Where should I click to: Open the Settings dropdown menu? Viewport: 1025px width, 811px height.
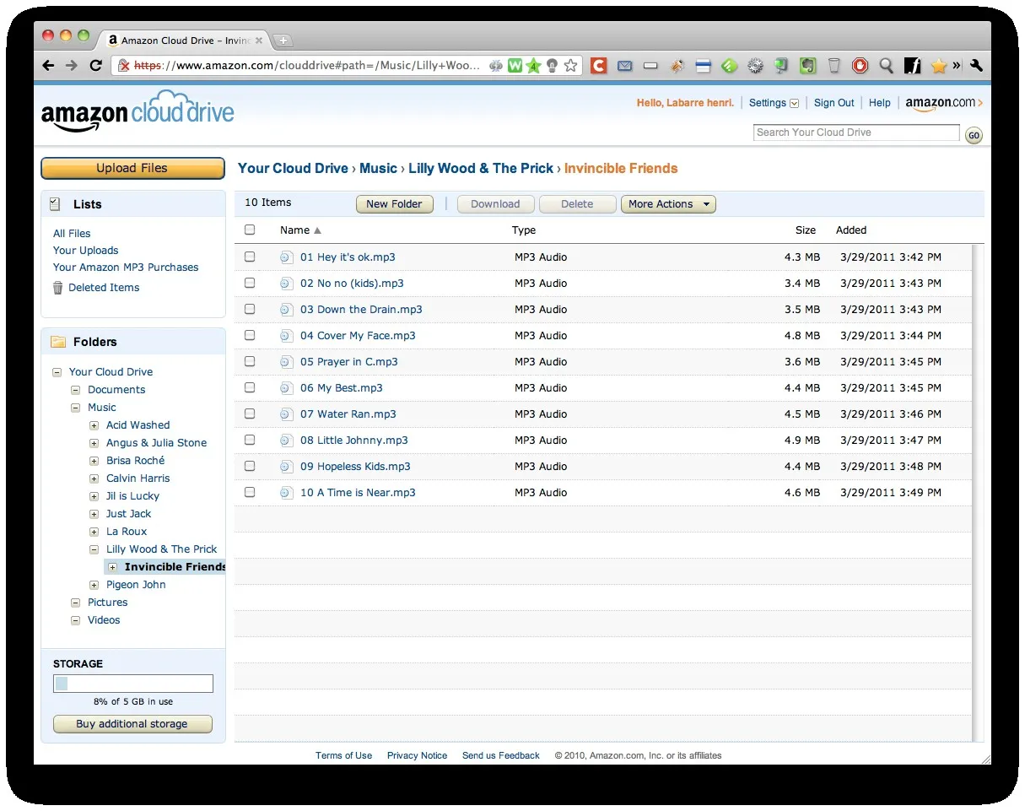tap(774, 103)
